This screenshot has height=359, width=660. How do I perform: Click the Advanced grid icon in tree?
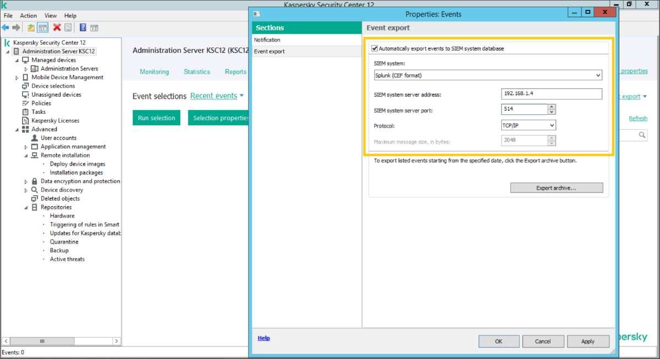[x=25, y=129]
